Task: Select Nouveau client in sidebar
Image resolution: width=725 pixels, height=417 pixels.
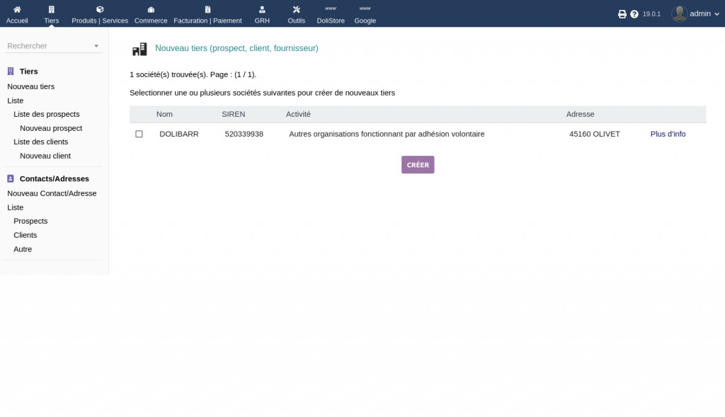Action: [45, 156]
